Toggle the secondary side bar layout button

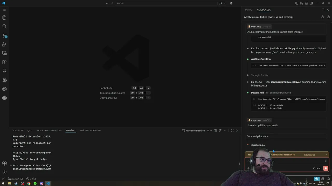coord(311,3)
